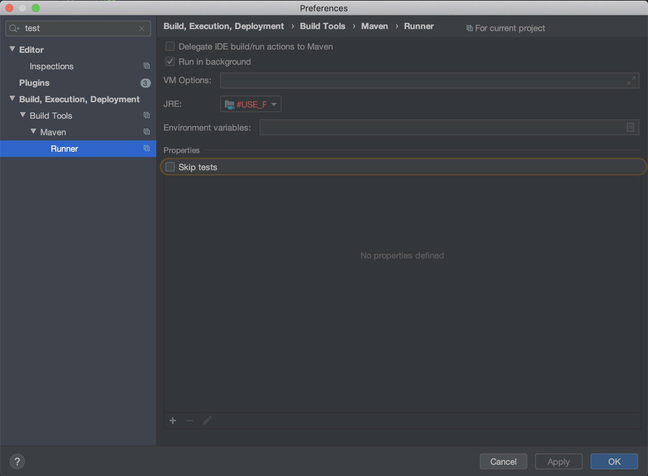Collapse the Maven node arrow
Screen dimensions: 648x476
(x=33, y=131)
